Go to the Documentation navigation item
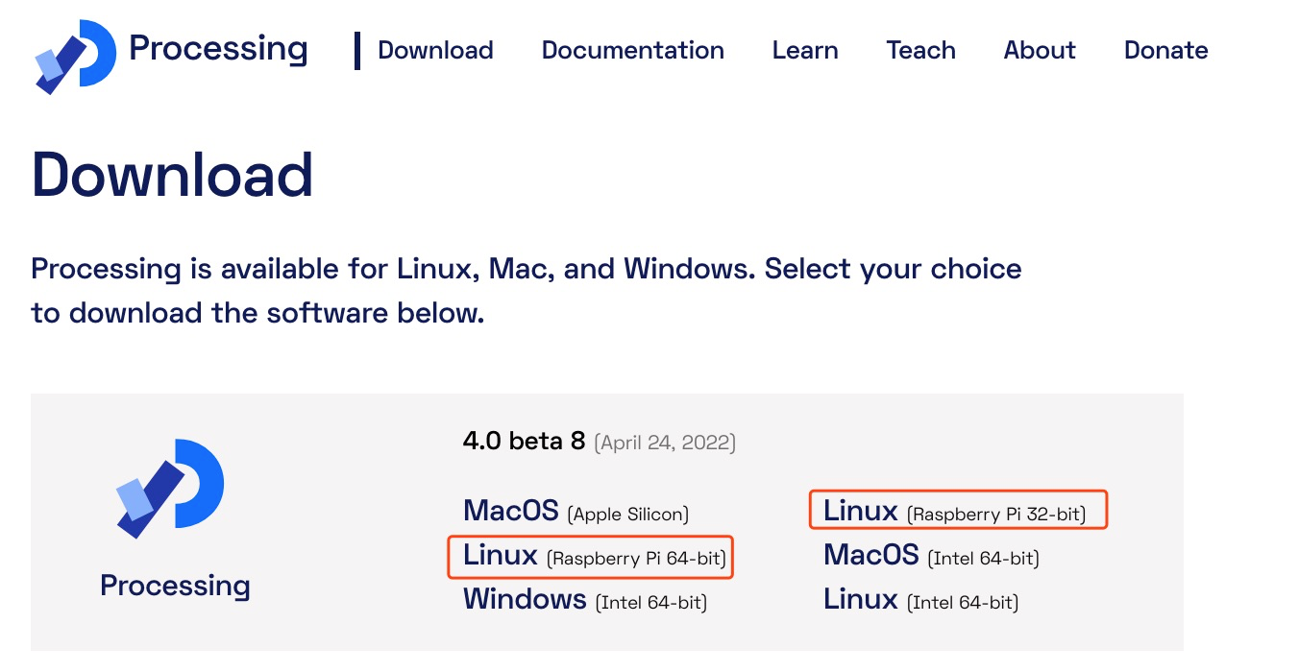Screen dimensions: 1299x672 pos(633,50)
